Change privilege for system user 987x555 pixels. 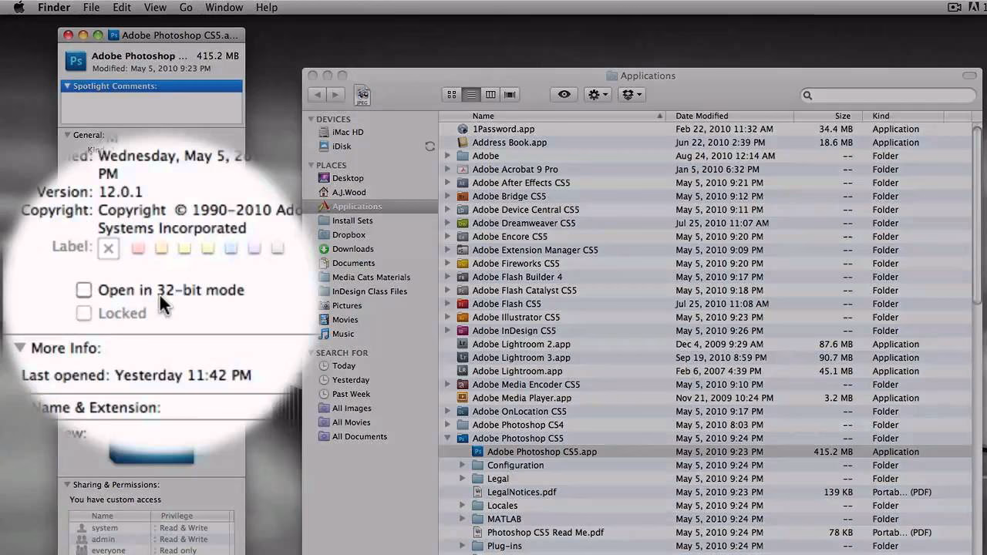point(184,528)
